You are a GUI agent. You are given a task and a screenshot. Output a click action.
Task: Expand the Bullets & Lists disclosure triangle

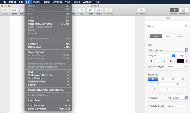[x=148, y=106]
